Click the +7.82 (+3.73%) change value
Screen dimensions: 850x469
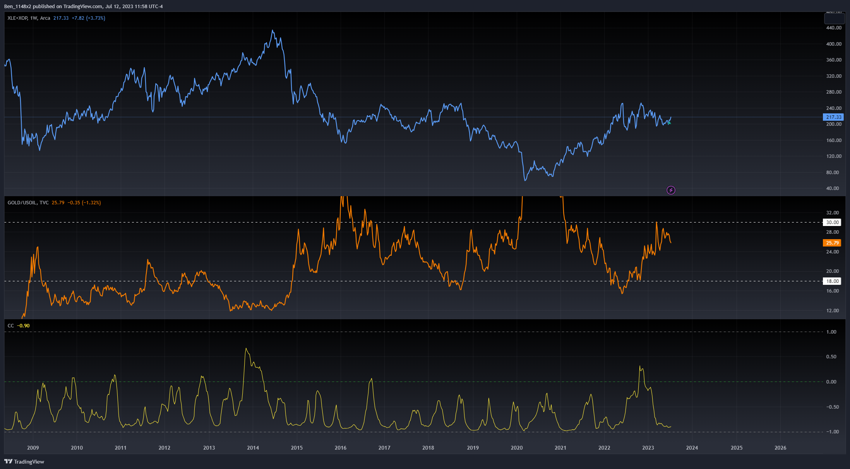pos(88,18)
